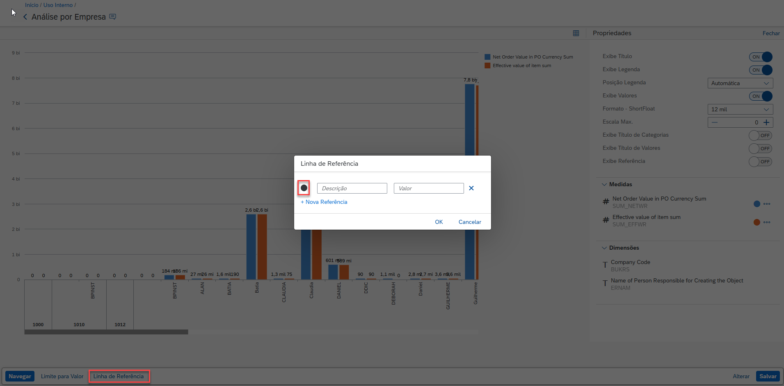Click the back arrow beside Análise por Empresa

[x=25, y=17]
